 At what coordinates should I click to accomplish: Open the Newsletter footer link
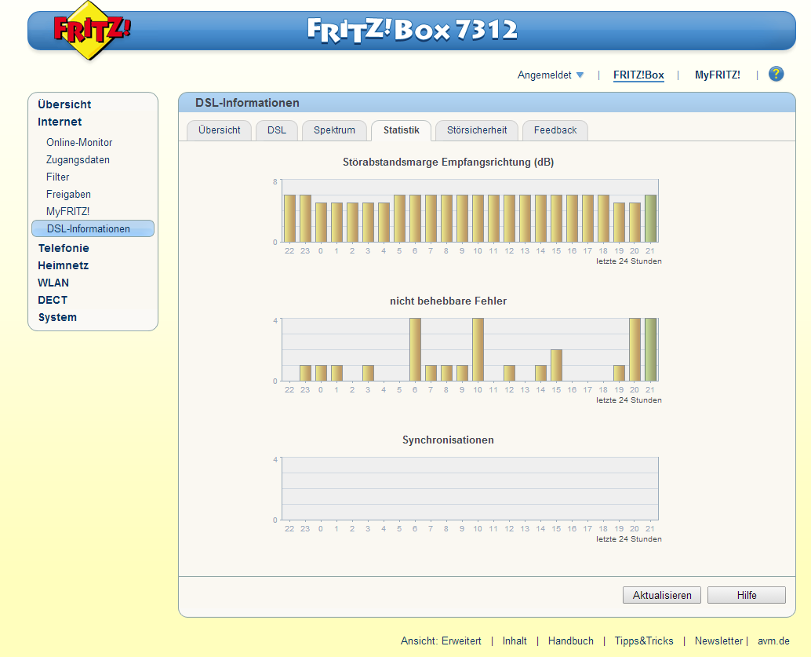(718, 641)
